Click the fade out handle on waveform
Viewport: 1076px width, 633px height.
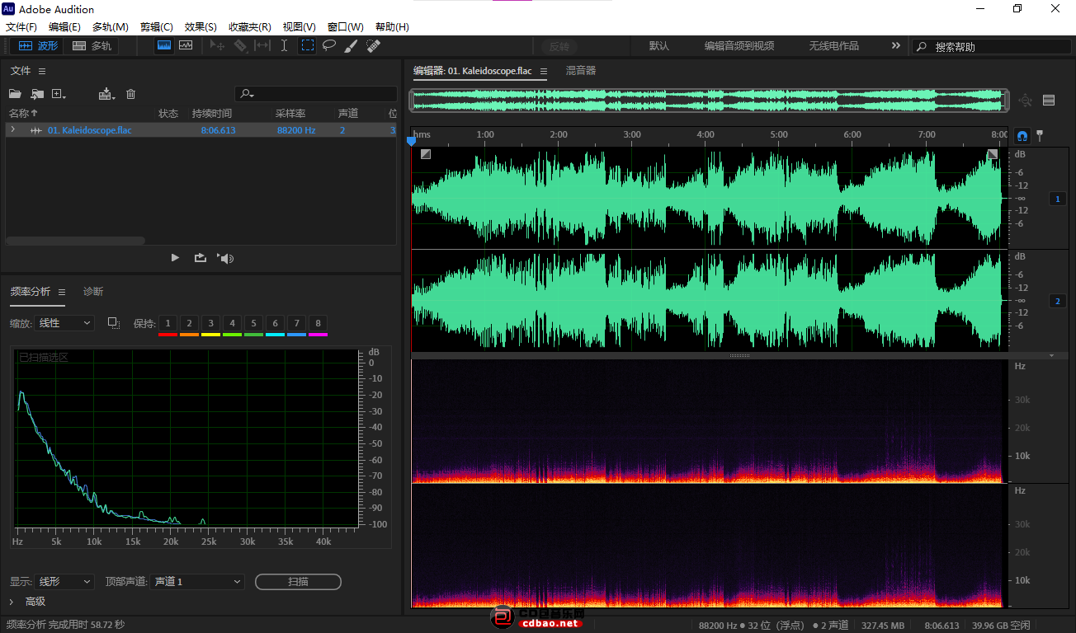tap(993, 154)
